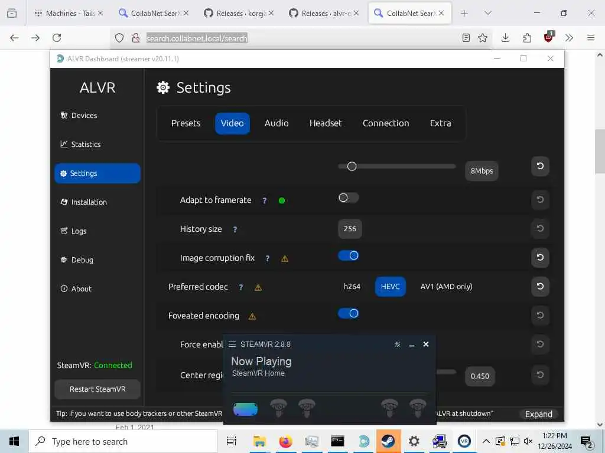The width and height of the screenshot is (605, 453).
Task: Open the SteamVR hamburger menu
Action: tap(232, 344)
